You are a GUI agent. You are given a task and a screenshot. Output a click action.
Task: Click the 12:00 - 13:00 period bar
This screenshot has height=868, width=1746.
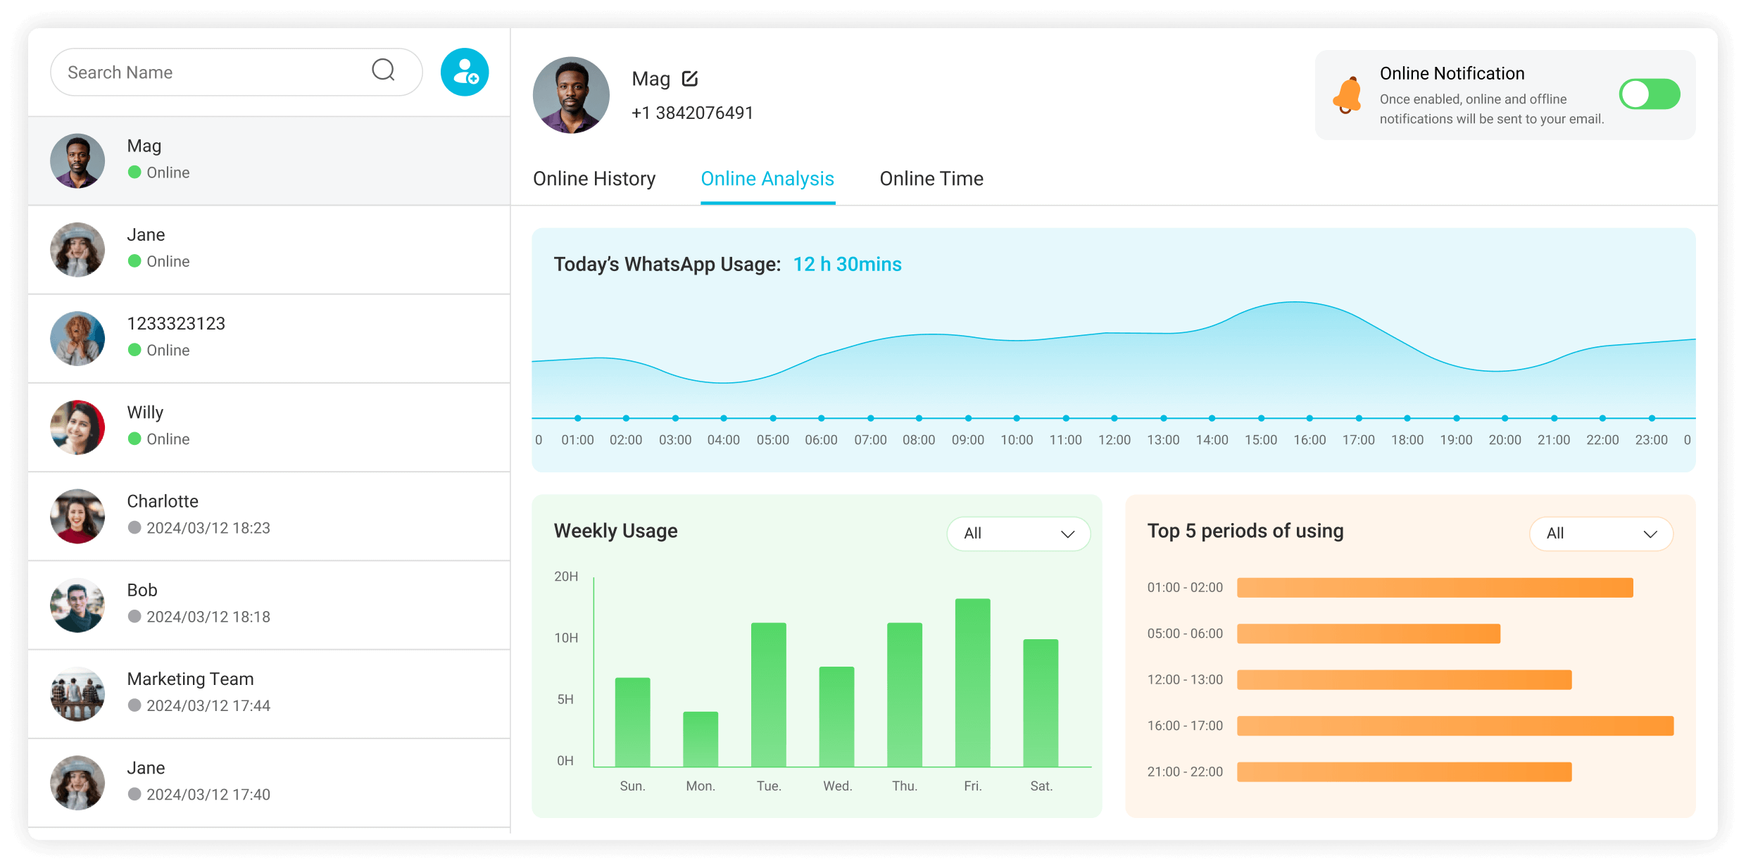1405,680
